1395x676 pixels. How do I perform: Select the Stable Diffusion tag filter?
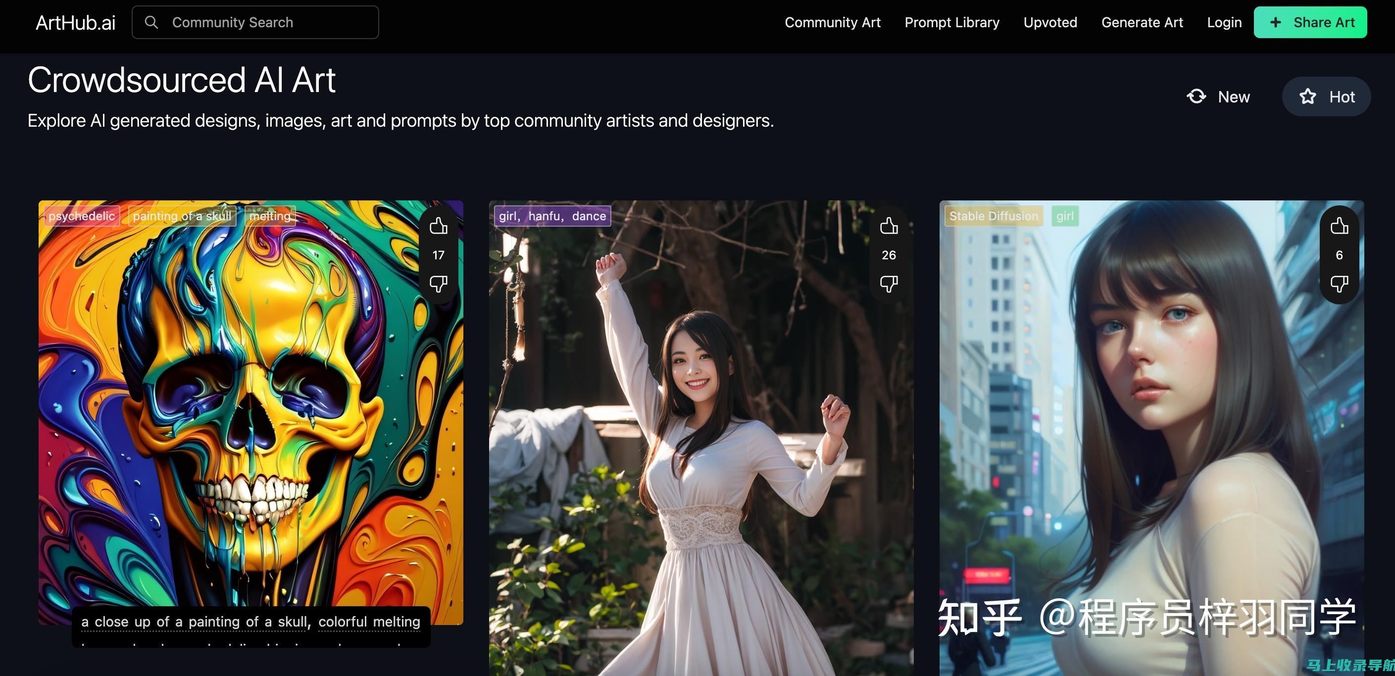coord(994,215)
